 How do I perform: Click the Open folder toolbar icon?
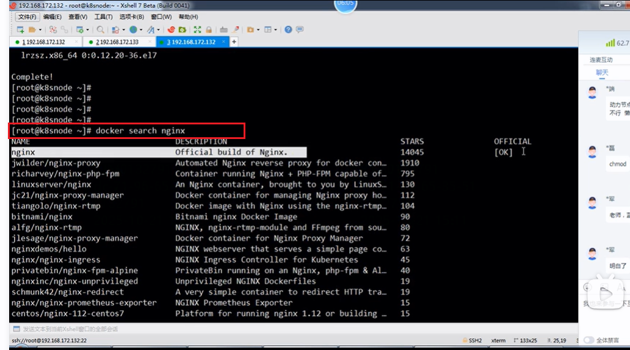click(x=32, y=30)
